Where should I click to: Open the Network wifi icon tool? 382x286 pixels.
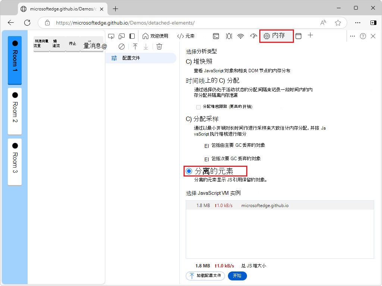[241, 36]
